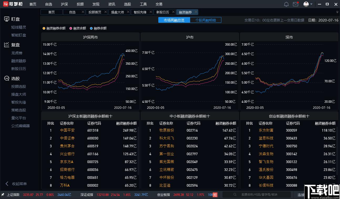Open the 沪深 top menu

point(64,4)
